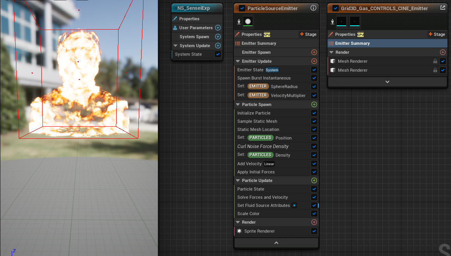The height and width of the screenshot is (256, 451).
Task: Collapse the Particle Spawn group
Action: pyautogui.click(x=238, y=104)
